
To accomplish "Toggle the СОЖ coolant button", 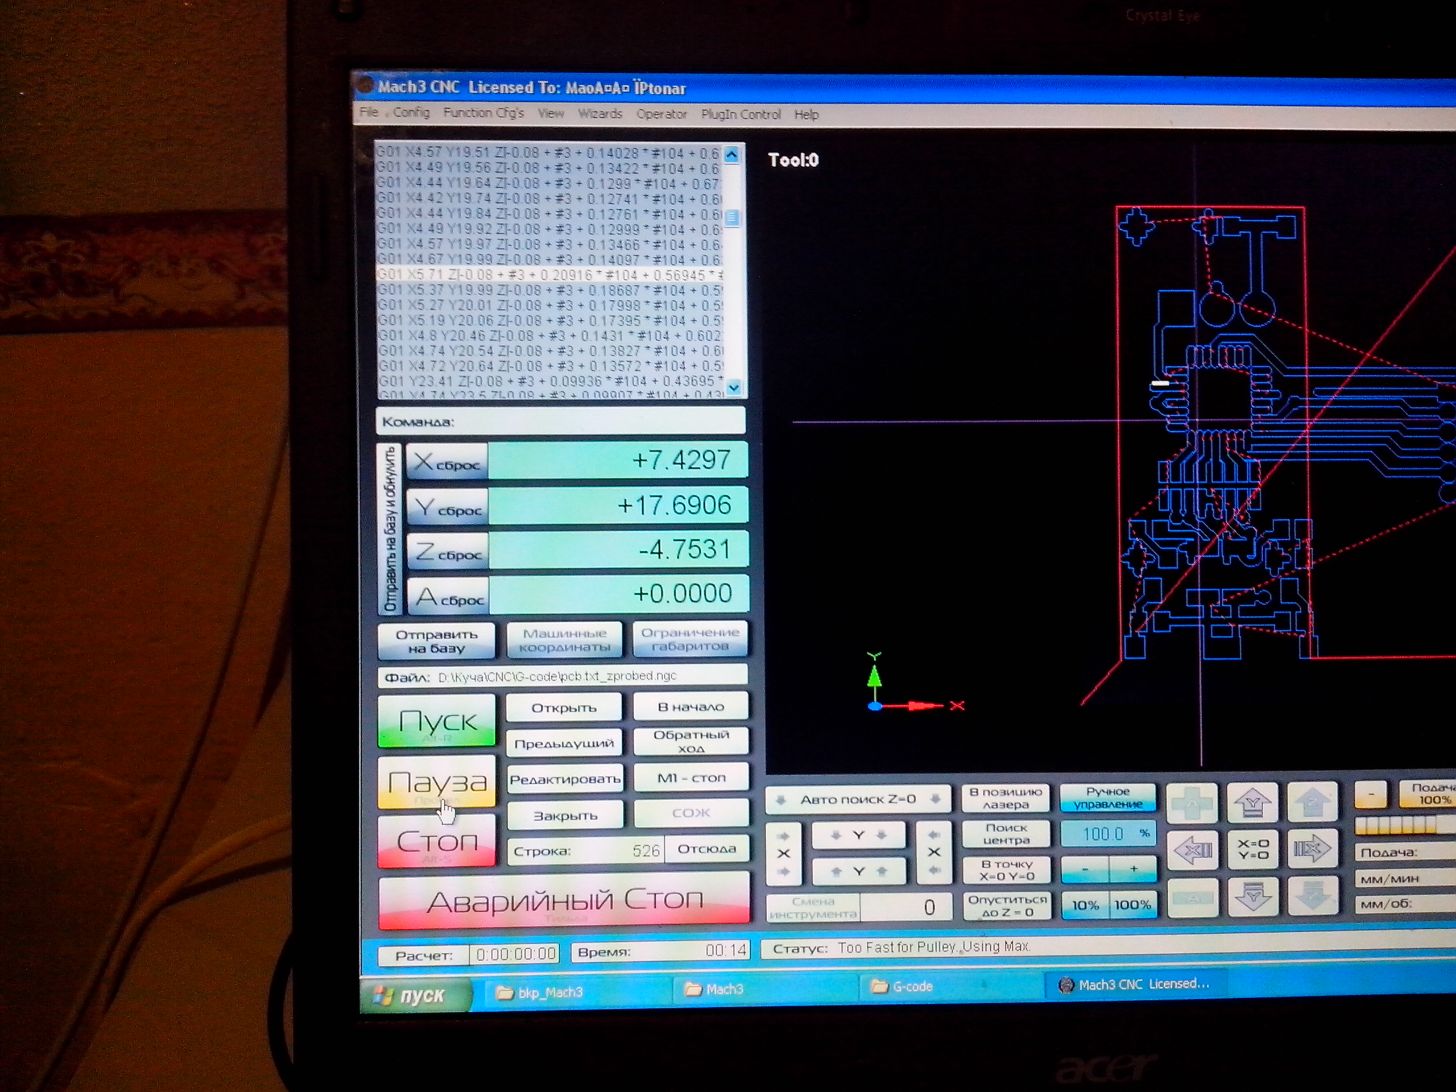I will click(690, 813).
